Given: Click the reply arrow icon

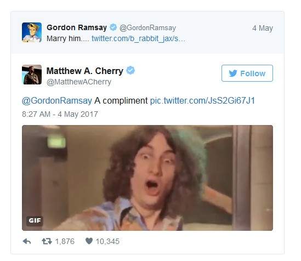Looking at the screenshot, I should [27, 241].
